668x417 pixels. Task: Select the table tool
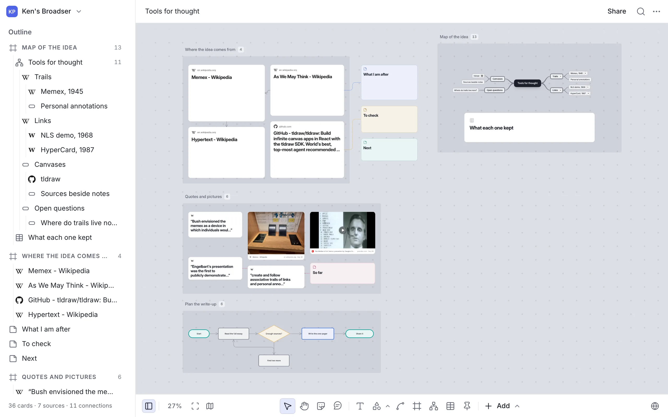(x=450, y=406)
